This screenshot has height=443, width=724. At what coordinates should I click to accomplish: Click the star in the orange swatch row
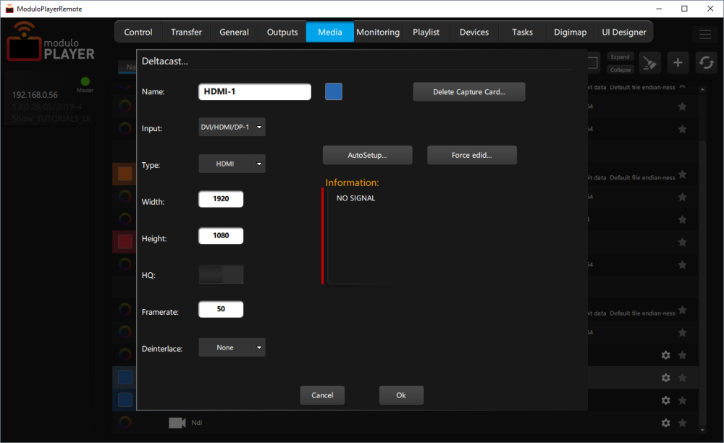[x=682, y=174]
